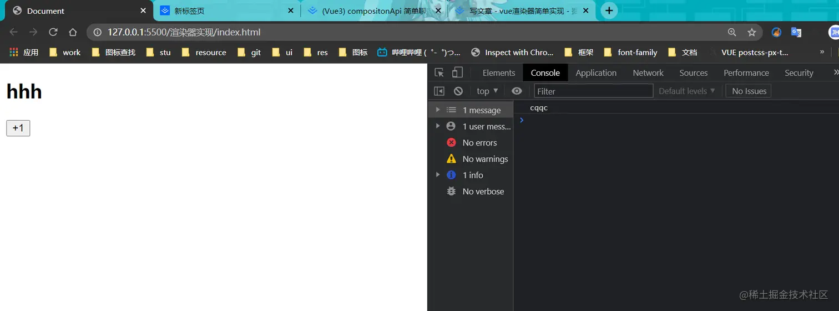Open the 框架 bookmark folder

[x=579, y=52]
